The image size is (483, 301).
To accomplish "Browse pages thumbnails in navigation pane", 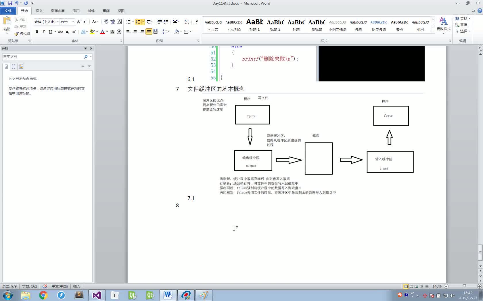I will tap(14, 67).
